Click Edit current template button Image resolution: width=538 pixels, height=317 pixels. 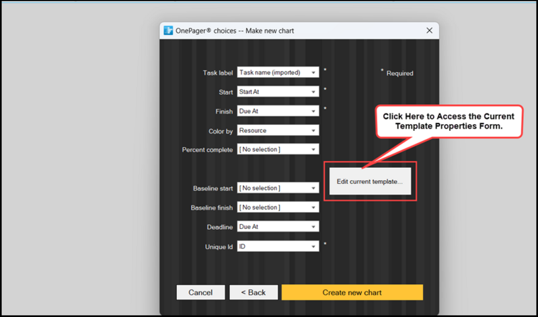[x=370, y=181]
